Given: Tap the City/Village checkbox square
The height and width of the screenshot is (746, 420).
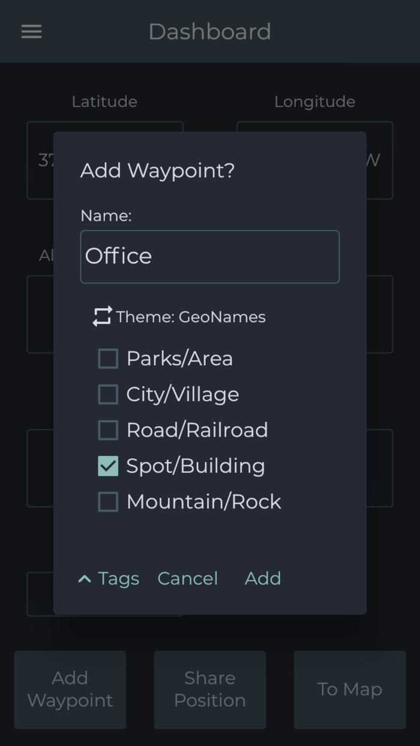Looking at the screenshot, I should [108, 394].
